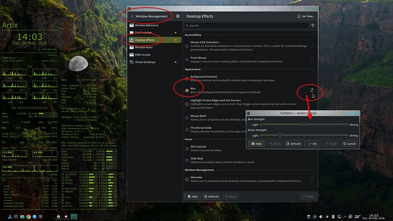Launch Chrome from the taskbar pinned icons
The width and height of the screenshot is (393, 221).
click(x=28, y=217)
